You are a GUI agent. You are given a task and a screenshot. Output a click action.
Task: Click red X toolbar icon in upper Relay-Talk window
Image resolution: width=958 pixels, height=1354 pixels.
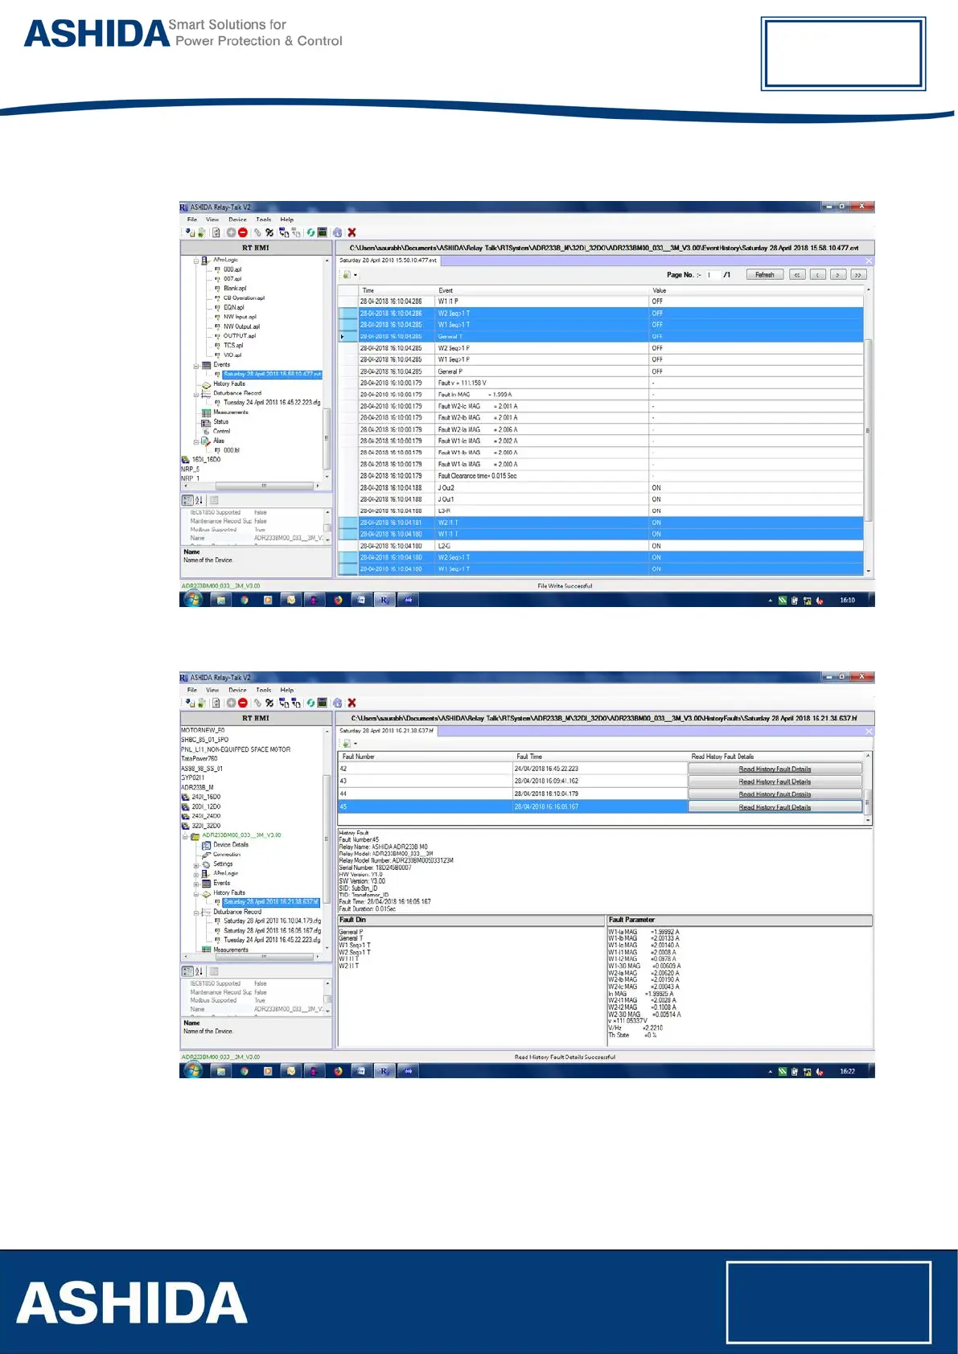tap(352, 232)
